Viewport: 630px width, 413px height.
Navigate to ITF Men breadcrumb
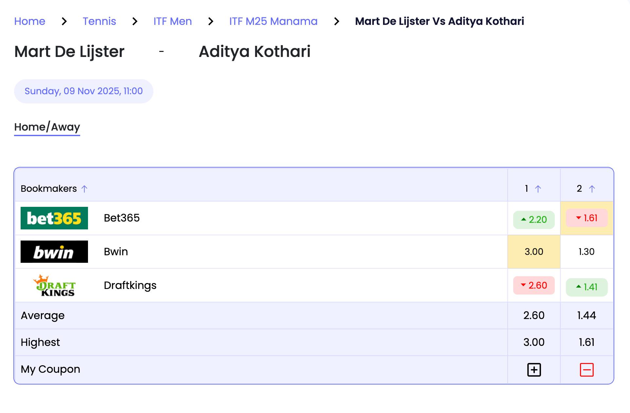(x=172, y=21)
